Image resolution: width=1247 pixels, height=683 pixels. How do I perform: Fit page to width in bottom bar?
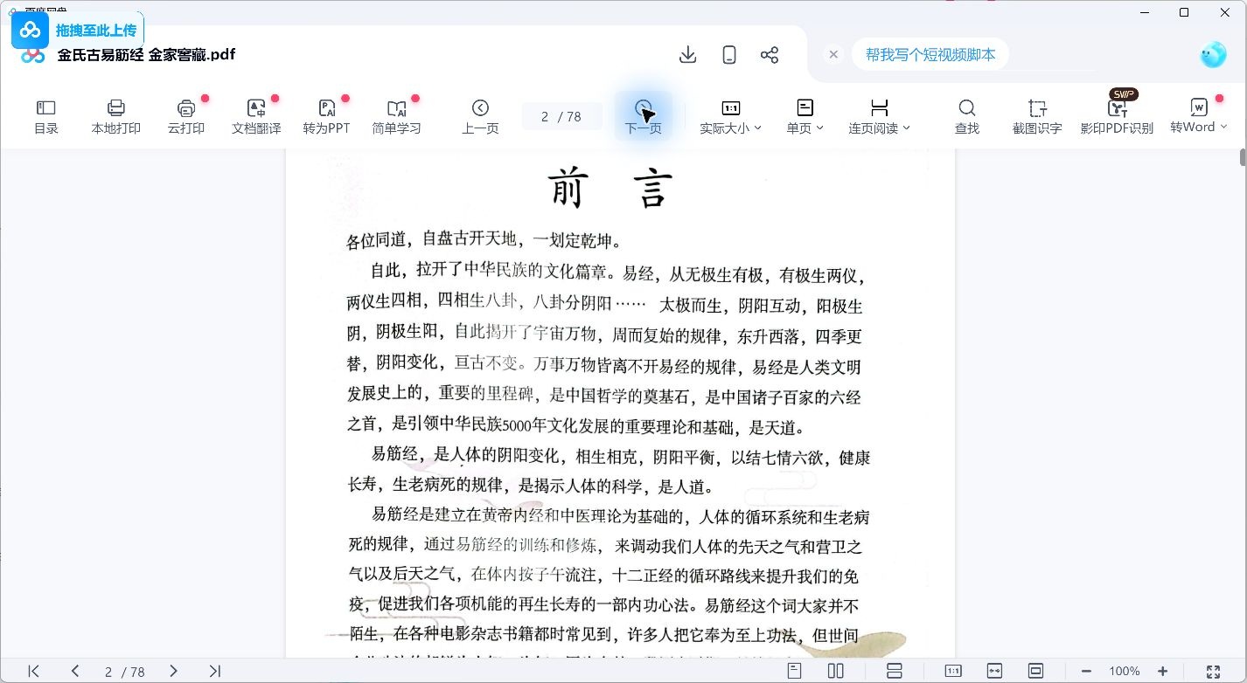click(x=994, y=671)
